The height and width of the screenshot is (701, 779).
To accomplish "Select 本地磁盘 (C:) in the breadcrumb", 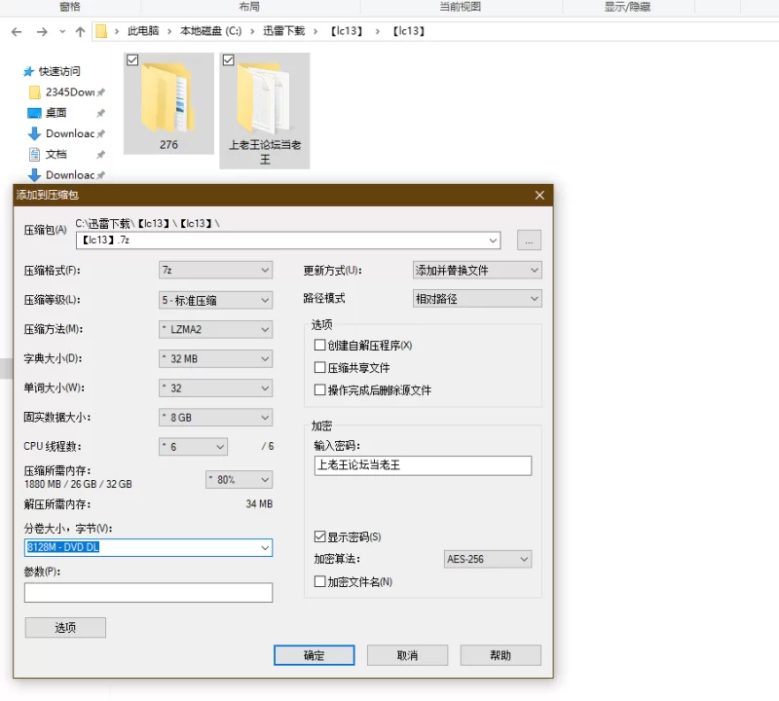I will [x=210, y=31].
